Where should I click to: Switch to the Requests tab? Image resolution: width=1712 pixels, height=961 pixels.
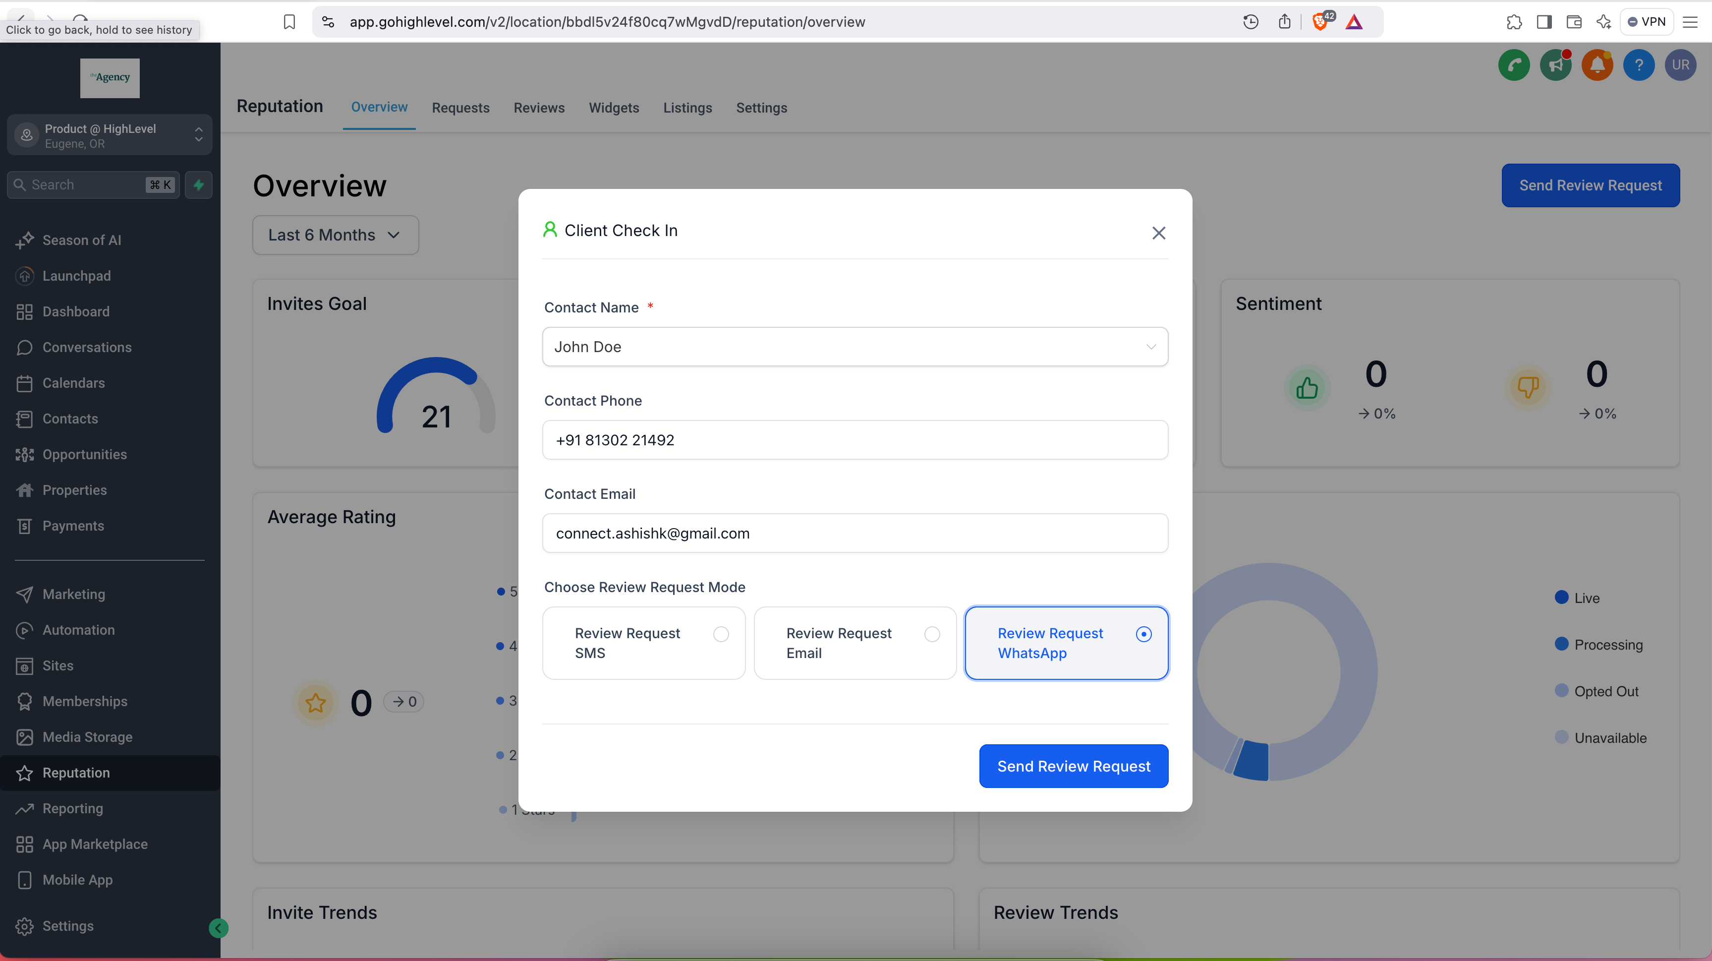coord(460,108)
